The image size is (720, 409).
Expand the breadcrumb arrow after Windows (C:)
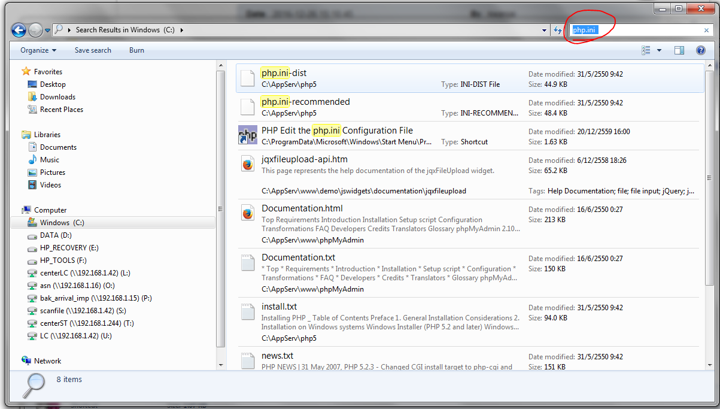(x=181, y=30)
